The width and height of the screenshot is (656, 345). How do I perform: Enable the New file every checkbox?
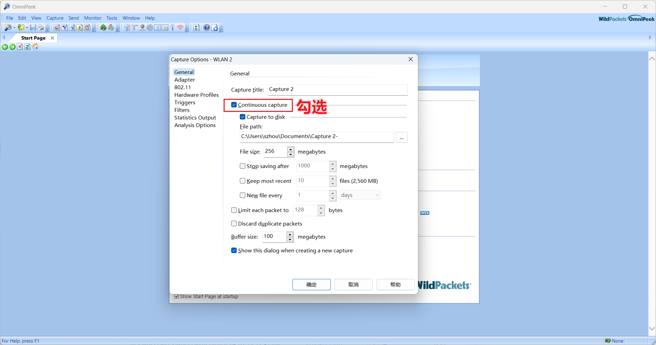pyautogui.click(x=243, y=195)
